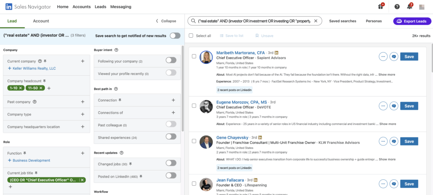Click the LinkedIn Sales Navigator logo
Screen dimensions: 433x195
coord(28,7)
